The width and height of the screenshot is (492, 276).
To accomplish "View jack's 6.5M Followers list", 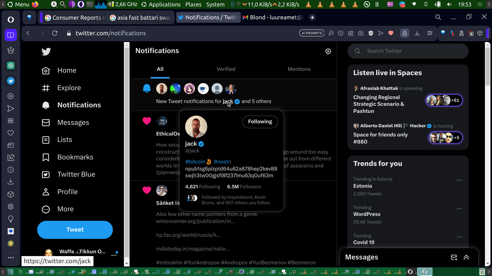I will (x=244, y=187).
